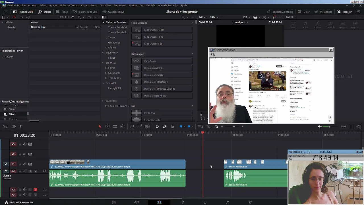Select Fade Cruzado +3 dB
This screenshot has height=205, width=364.
(x=162, y=30)
